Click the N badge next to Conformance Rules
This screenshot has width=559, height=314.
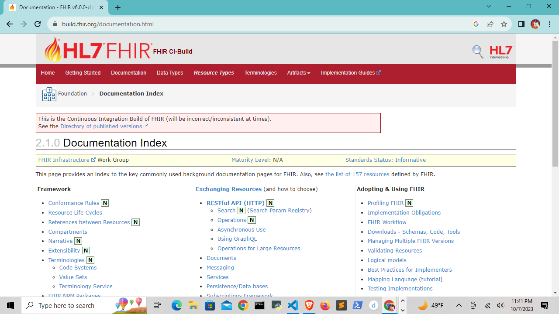click(x=105, y=203)
